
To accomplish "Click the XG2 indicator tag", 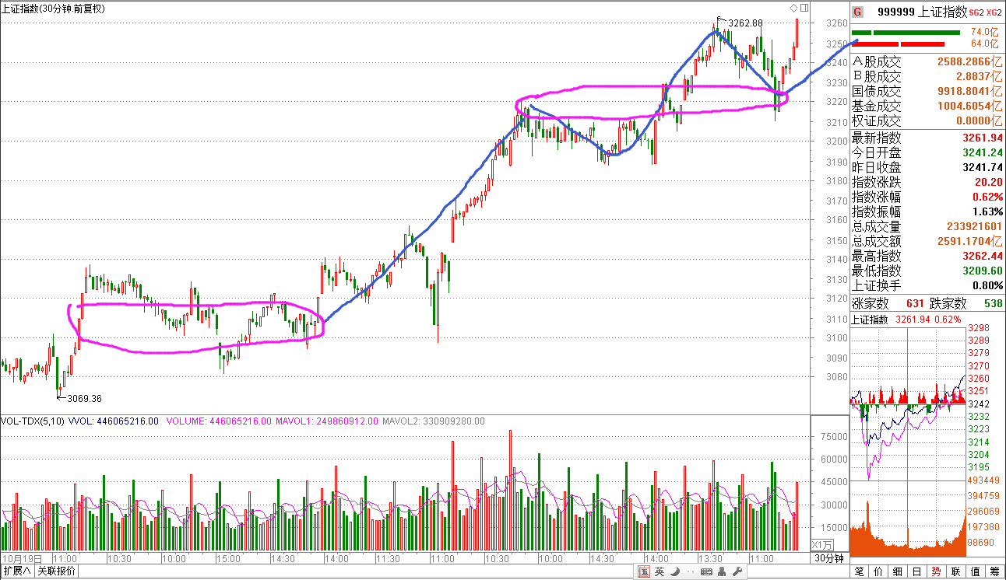I will pos(992,12).
